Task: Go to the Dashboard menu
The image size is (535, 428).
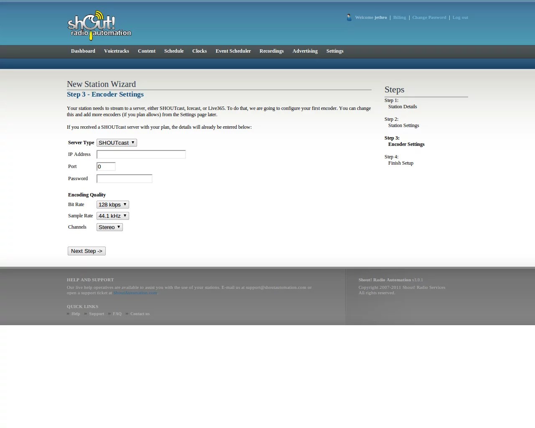Action: click(x=83, y=51)
